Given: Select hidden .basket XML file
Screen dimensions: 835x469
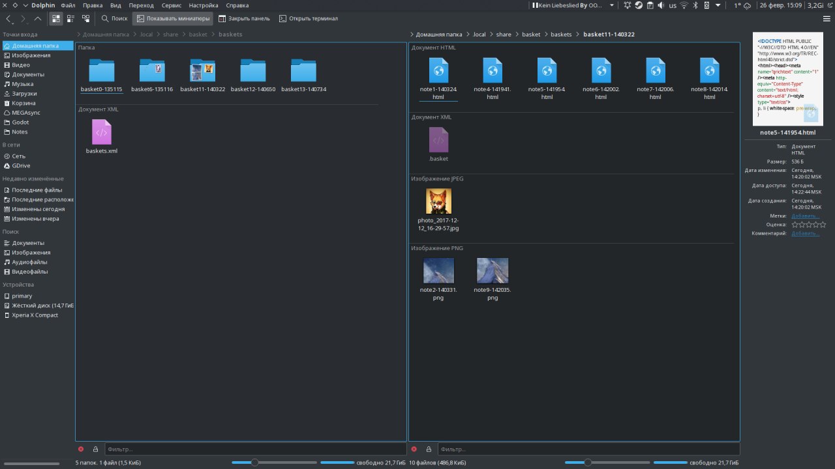Looking at the screenshot, I should tap(438, 144).
